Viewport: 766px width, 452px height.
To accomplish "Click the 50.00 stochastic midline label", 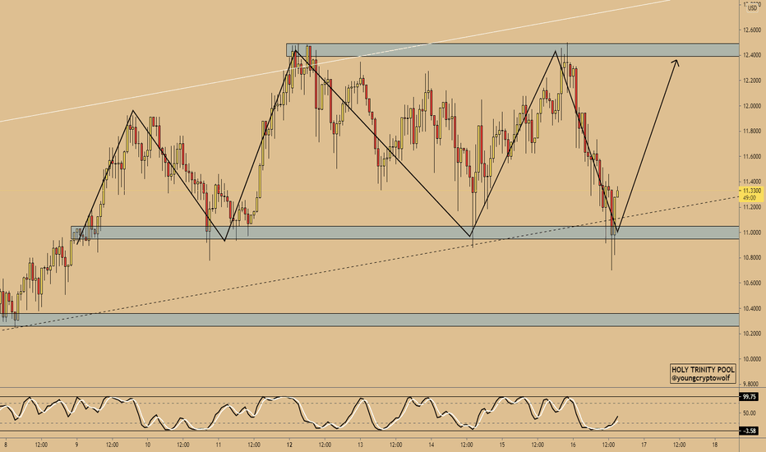I will click(750, 413).
